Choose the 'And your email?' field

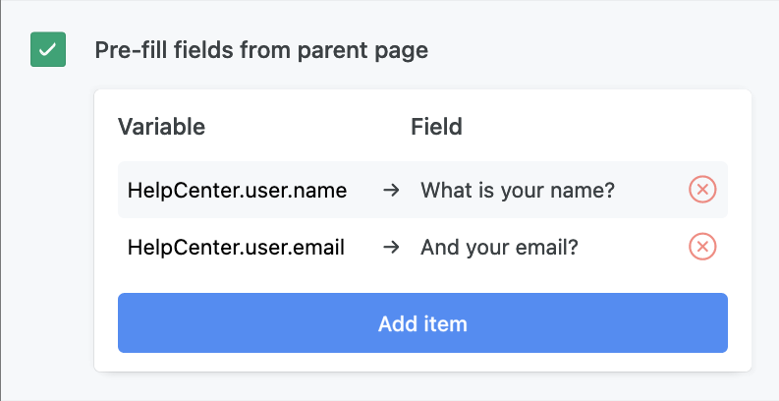499,248
